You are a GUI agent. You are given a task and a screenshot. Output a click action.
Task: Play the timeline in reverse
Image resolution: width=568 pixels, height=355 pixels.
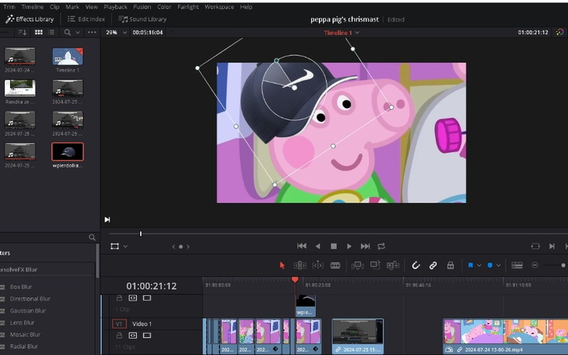pos(317,246)
